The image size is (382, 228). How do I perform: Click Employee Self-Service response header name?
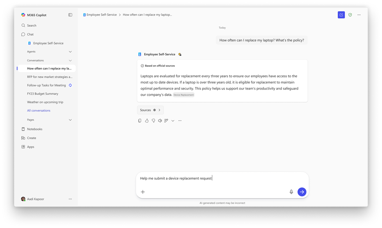coord(159,55)
